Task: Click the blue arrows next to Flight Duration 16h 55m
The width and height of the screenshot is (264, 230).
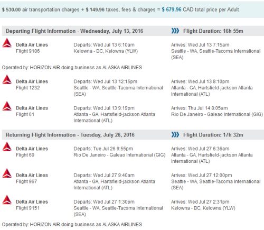Action: coord(175,31)
